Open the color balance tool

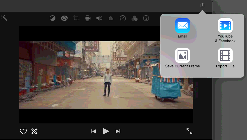[53, 18]
